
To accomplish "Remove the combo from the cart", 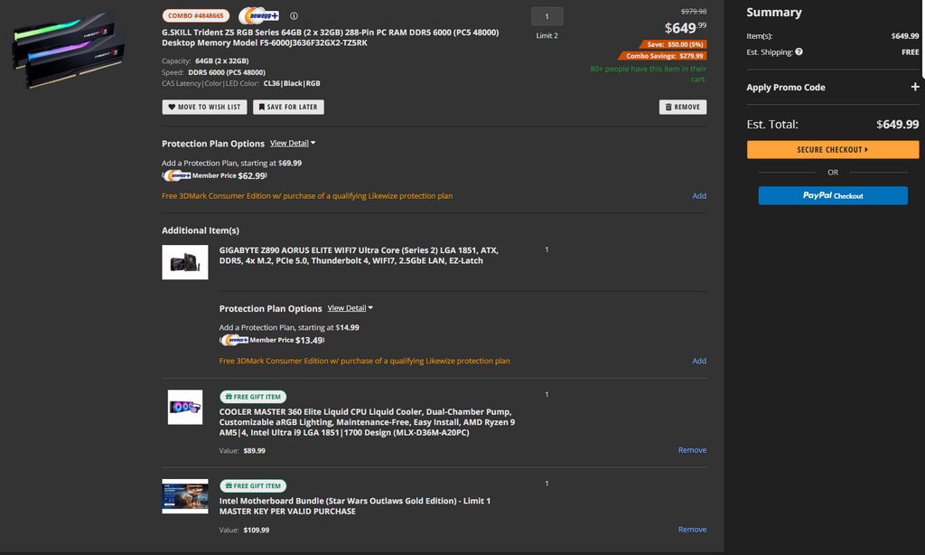I will coord(683,107).
